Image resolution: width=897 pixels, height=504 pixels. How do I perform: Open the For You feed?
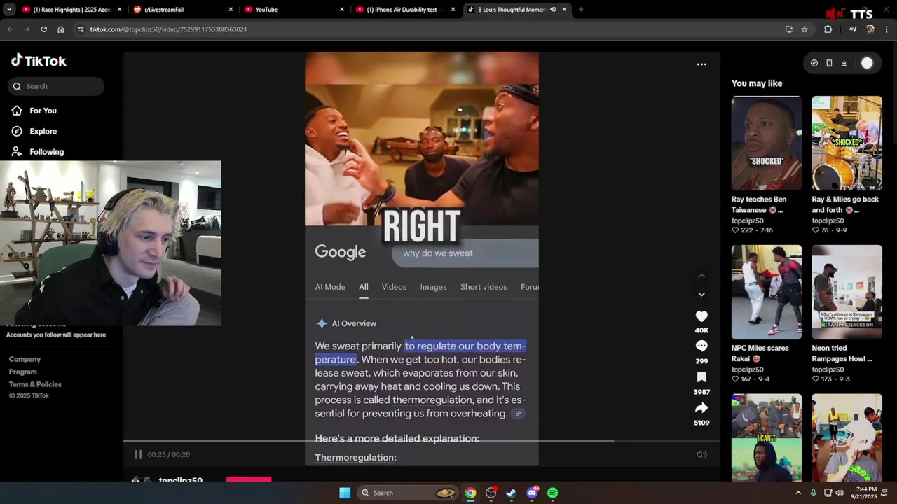pyautogui.click(x=34, y=111)
